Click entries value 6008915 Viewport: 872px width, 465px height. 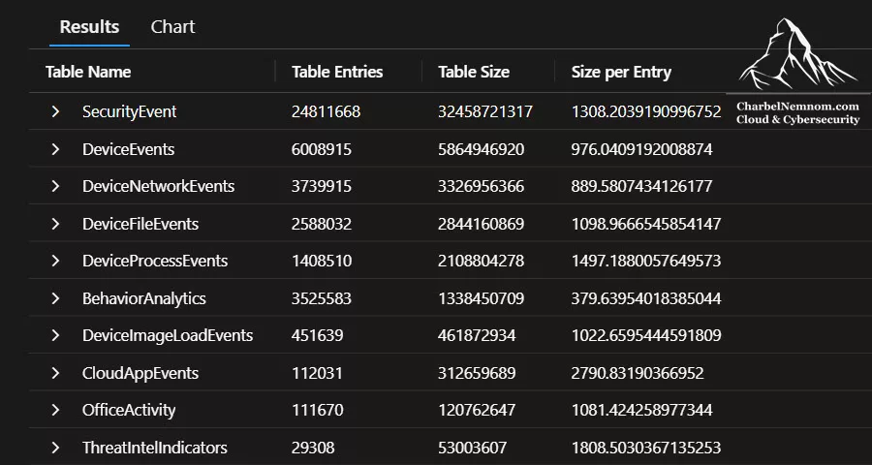(322, 149)
